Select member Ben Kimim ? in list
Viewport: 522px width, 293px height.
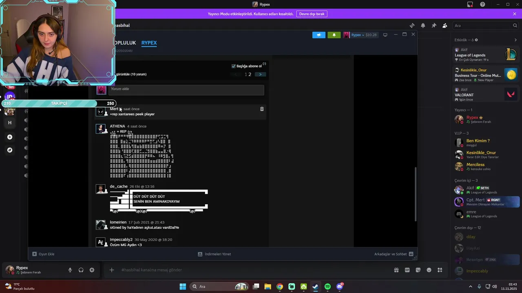[486, 142]
